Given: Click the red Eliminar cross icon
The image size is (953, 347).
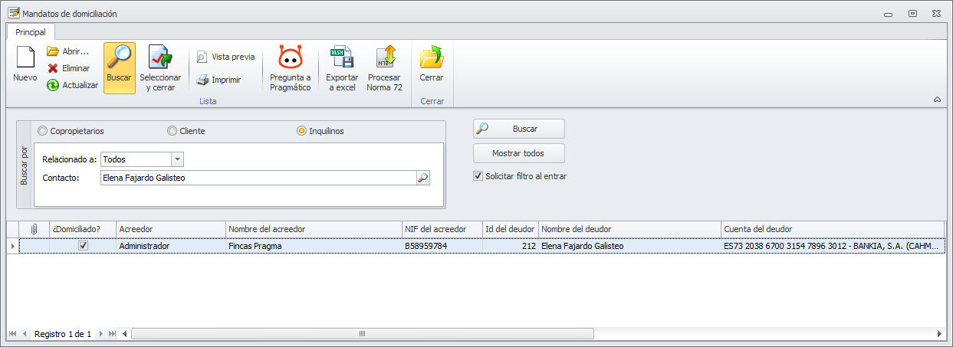Looking at the screenshot, I should 53,68.
